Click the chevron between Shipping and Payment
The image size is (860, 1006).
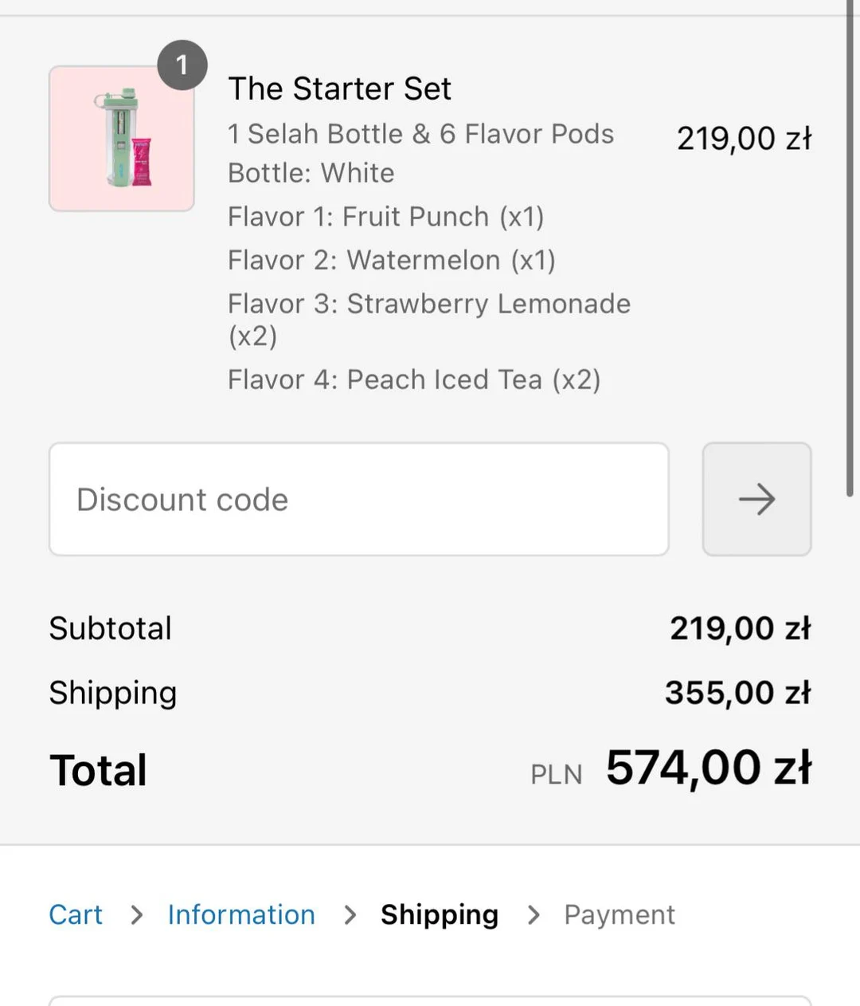click(532, 916)
